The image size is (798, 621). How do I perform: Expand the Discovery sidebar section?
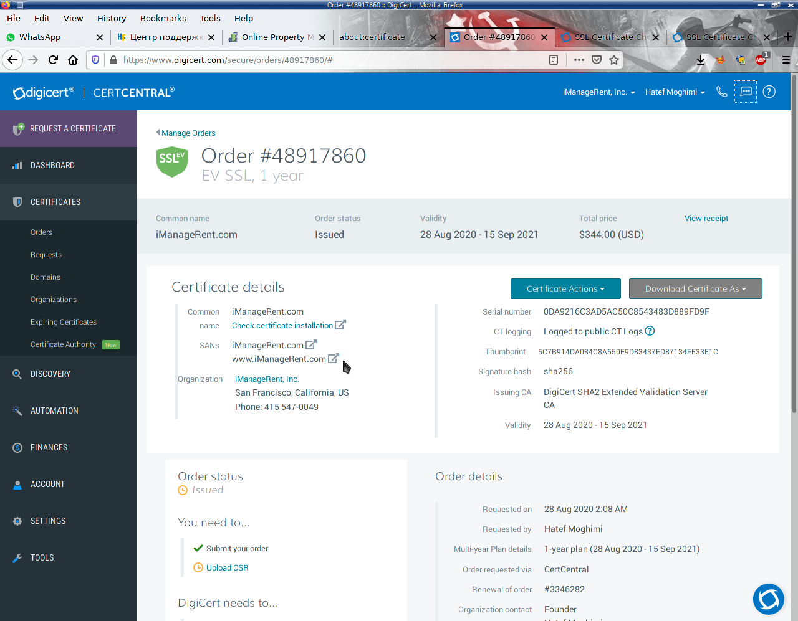pos(69,374)
